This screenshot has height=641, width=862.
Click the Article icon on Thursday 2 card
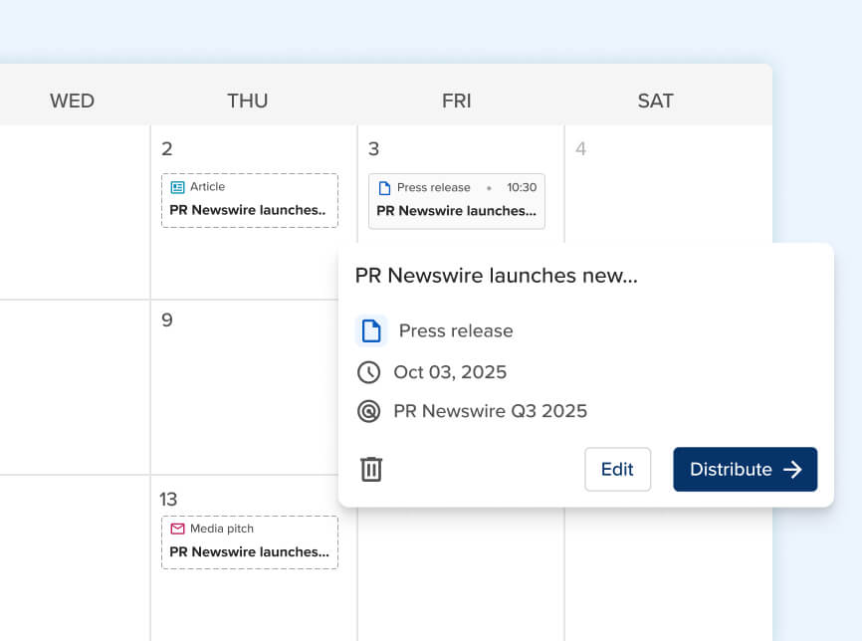[178, 187]
